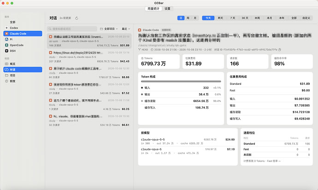
Task: Click the claude-opus-5-5 model row
Action: 188,141
